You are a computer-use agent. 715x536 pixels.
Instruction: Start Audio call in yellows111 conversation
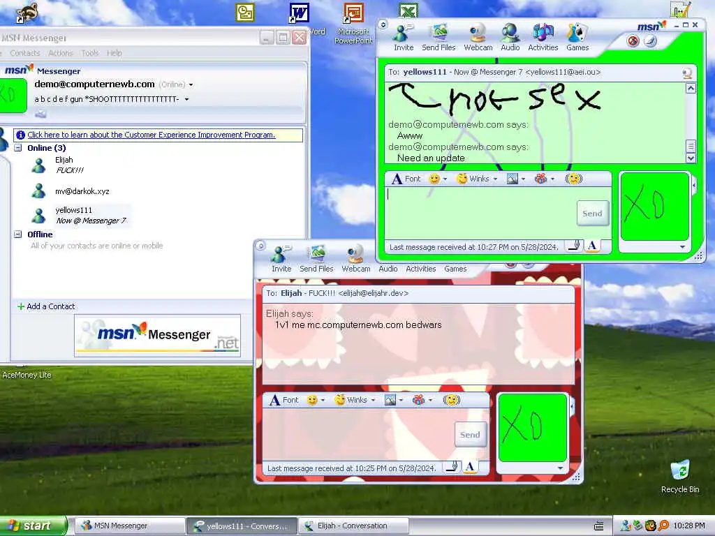510,38
